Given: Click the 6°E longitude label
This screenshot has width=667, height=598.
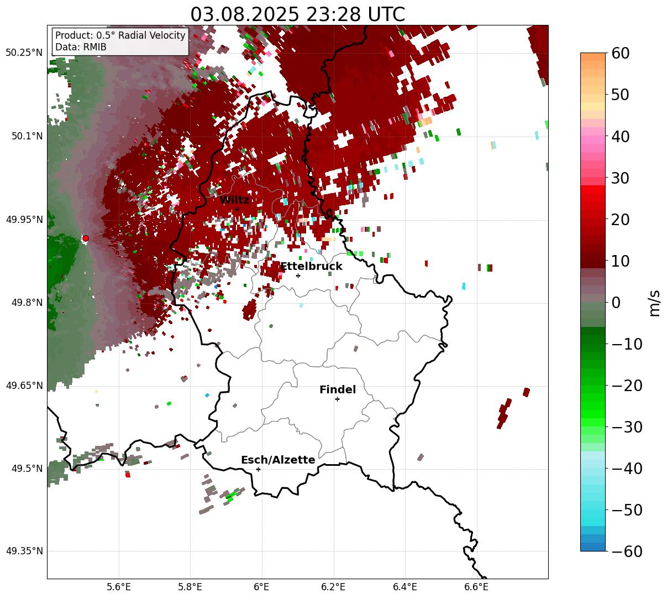Looking at the screenshot, I should pyautogui.click(x=261, y=587).
